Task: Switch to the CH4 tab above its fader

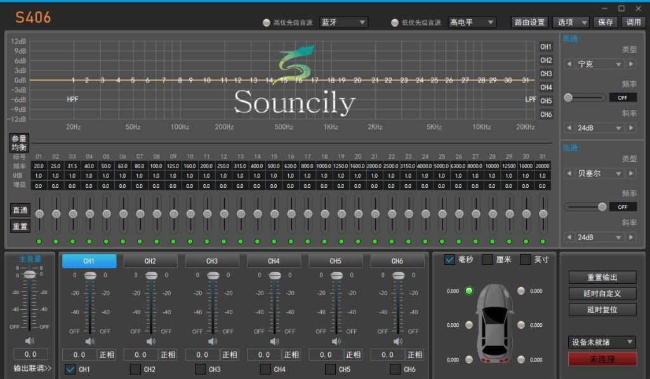Action: pos(274,261)
